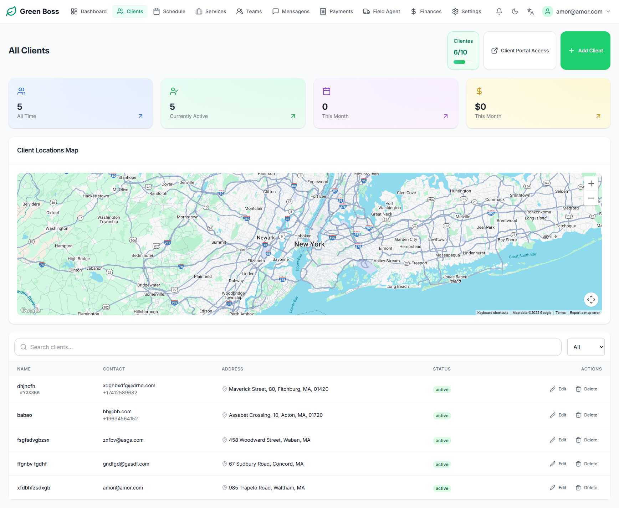The image size is (619, 508).
Task: Open the map Terms link
Action: coord(561,313)
